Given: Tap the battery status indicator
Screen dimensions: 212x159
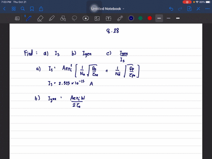Looking at the screenshot, I should (208, 2).
